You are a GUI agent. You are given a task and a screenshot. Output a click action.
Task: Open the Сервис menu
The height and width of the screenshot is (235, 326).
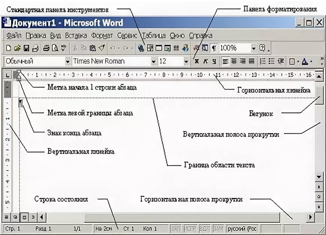[127, 35]
